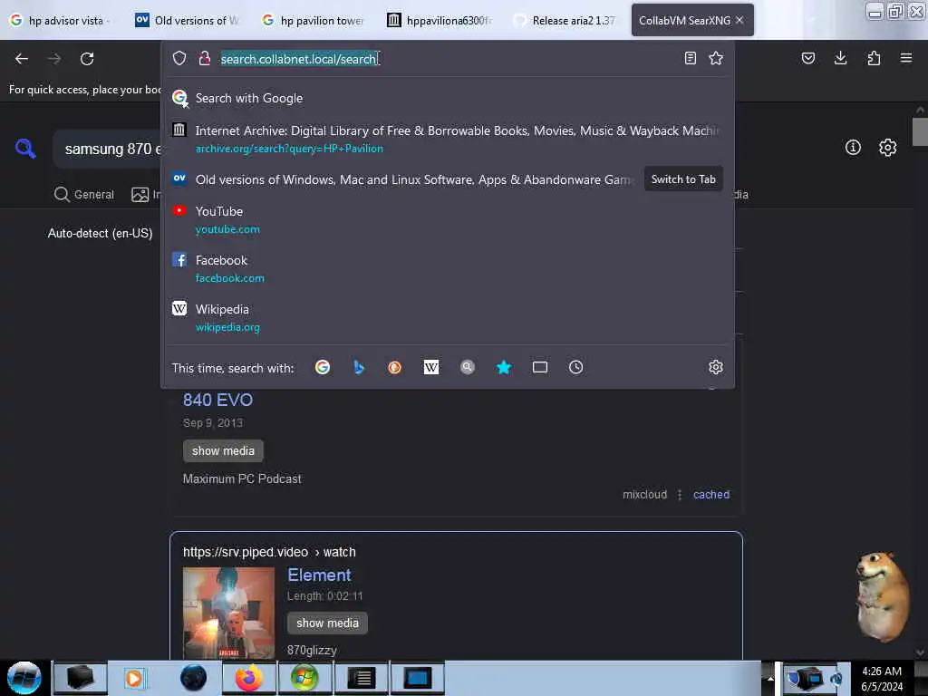
Task: Choose Facebook suggestion row
Action: point(448,268)
